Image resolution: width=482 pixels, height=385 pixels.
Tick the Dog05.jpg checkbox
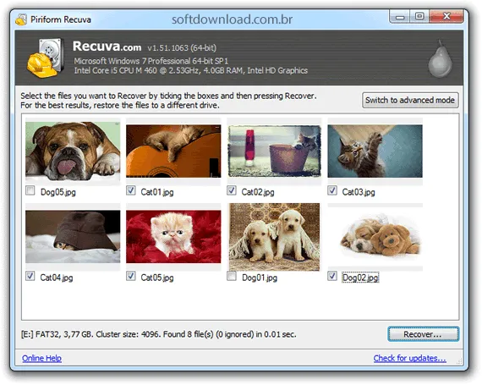pyautogui.click(x=30, y=190)
